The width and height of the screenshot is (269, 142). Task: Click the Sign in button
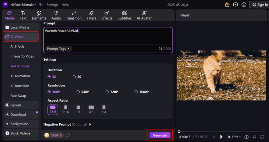point(259,5)
